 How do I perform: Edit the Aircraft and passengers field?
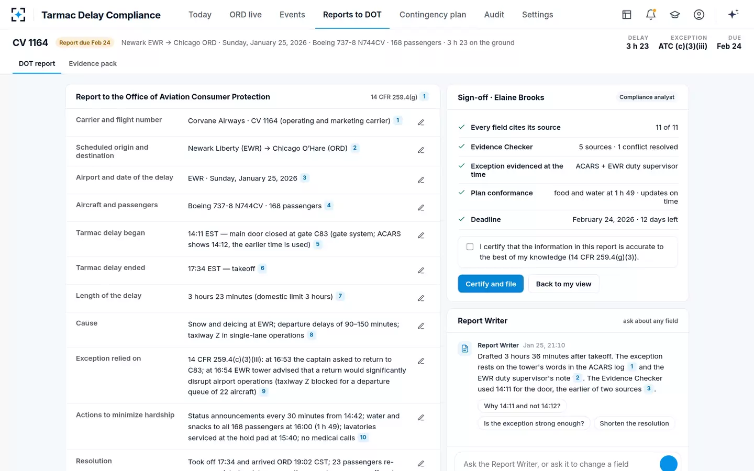point(421,208)
